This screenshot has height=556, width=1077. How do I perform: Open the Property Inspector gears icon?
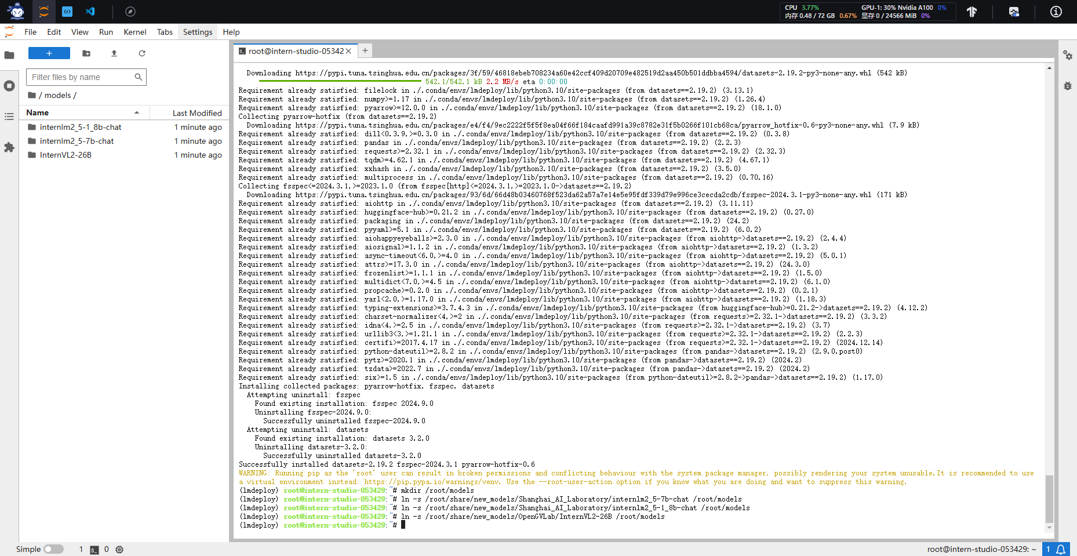pos(1068,55)
